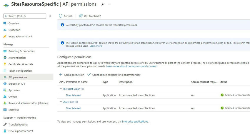
Task: Click 'Granted for leonarmsto' text in SharePoint row
Action: 238,108
